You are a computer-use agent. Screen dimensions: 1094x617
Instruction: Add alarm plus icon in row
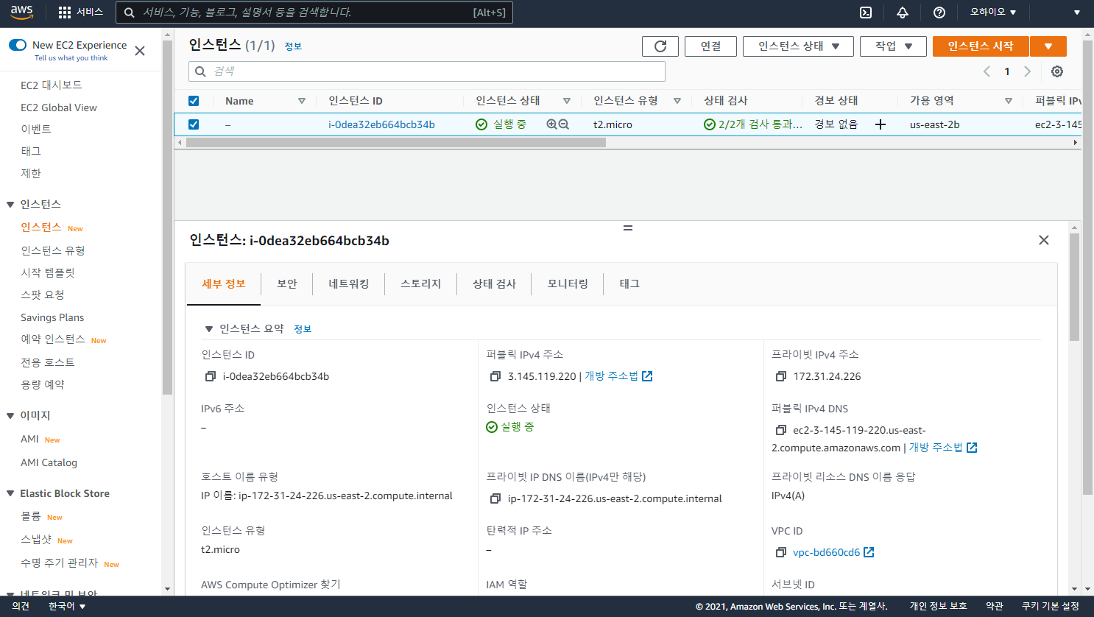tap(880, 124)
